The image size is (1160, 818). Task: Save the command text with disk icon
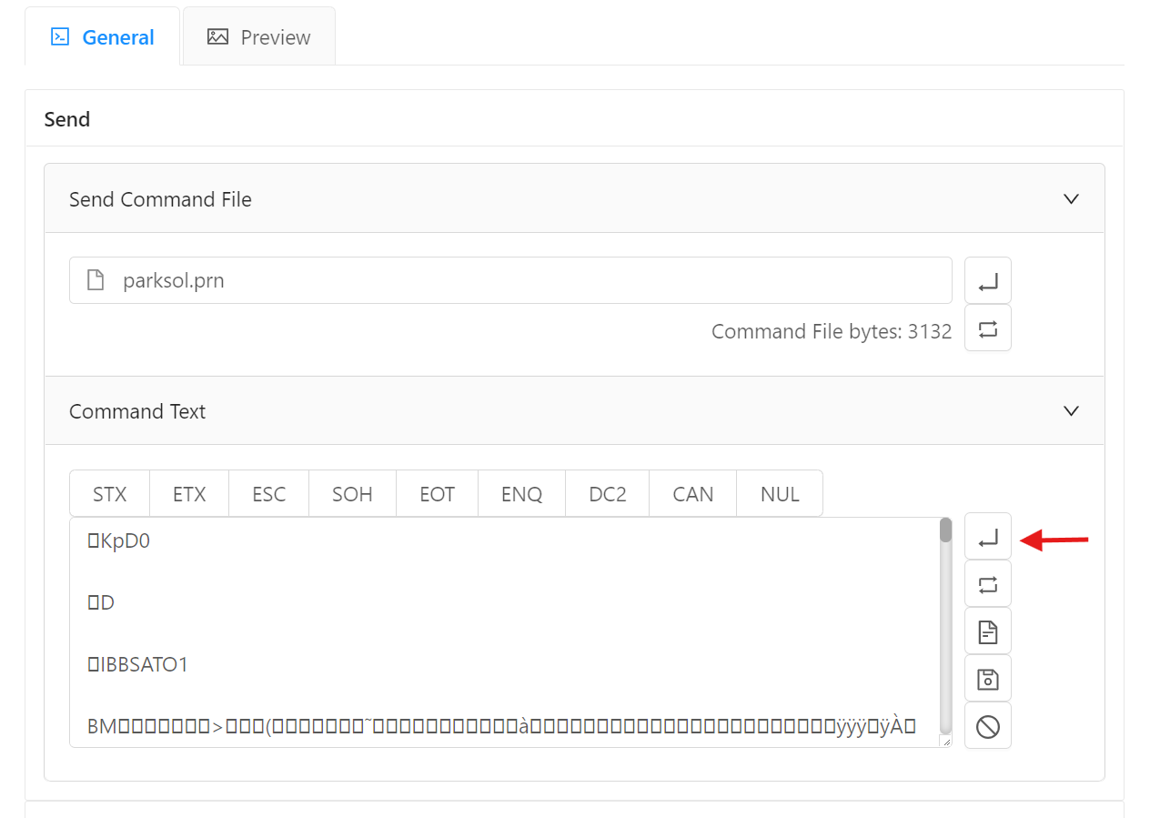point(988,679)
